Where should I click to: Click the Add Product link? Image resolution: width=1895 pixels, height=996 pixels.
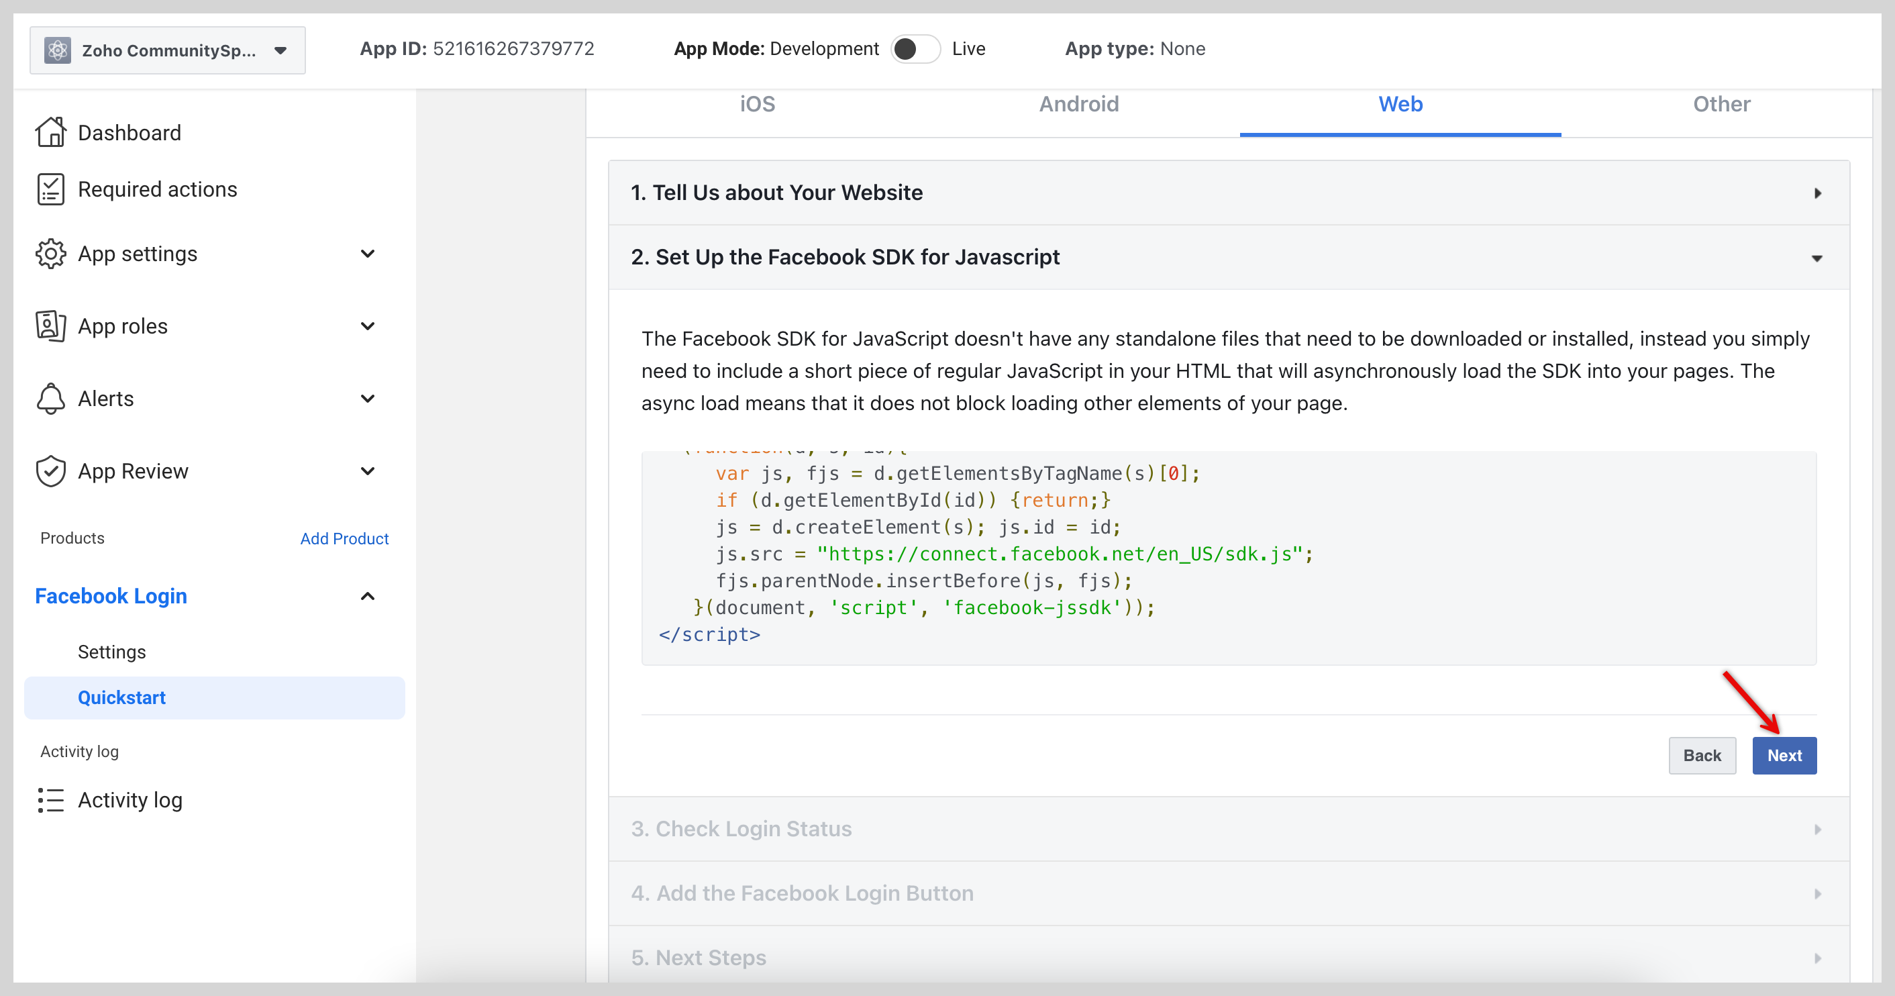[344, 538]
